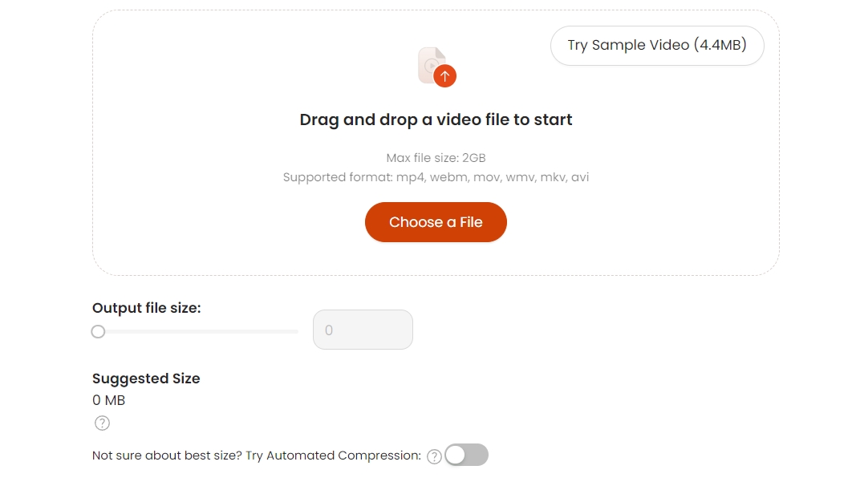Open the Automated Compression help question mark

(x=434, y=456)
